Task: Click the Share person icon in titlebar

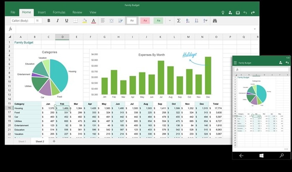Action: point(230,12)
